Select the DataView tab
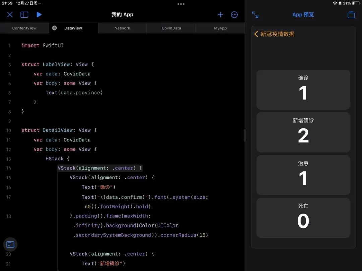The height and width of the screenshot is (271, 362). point(73,28)
